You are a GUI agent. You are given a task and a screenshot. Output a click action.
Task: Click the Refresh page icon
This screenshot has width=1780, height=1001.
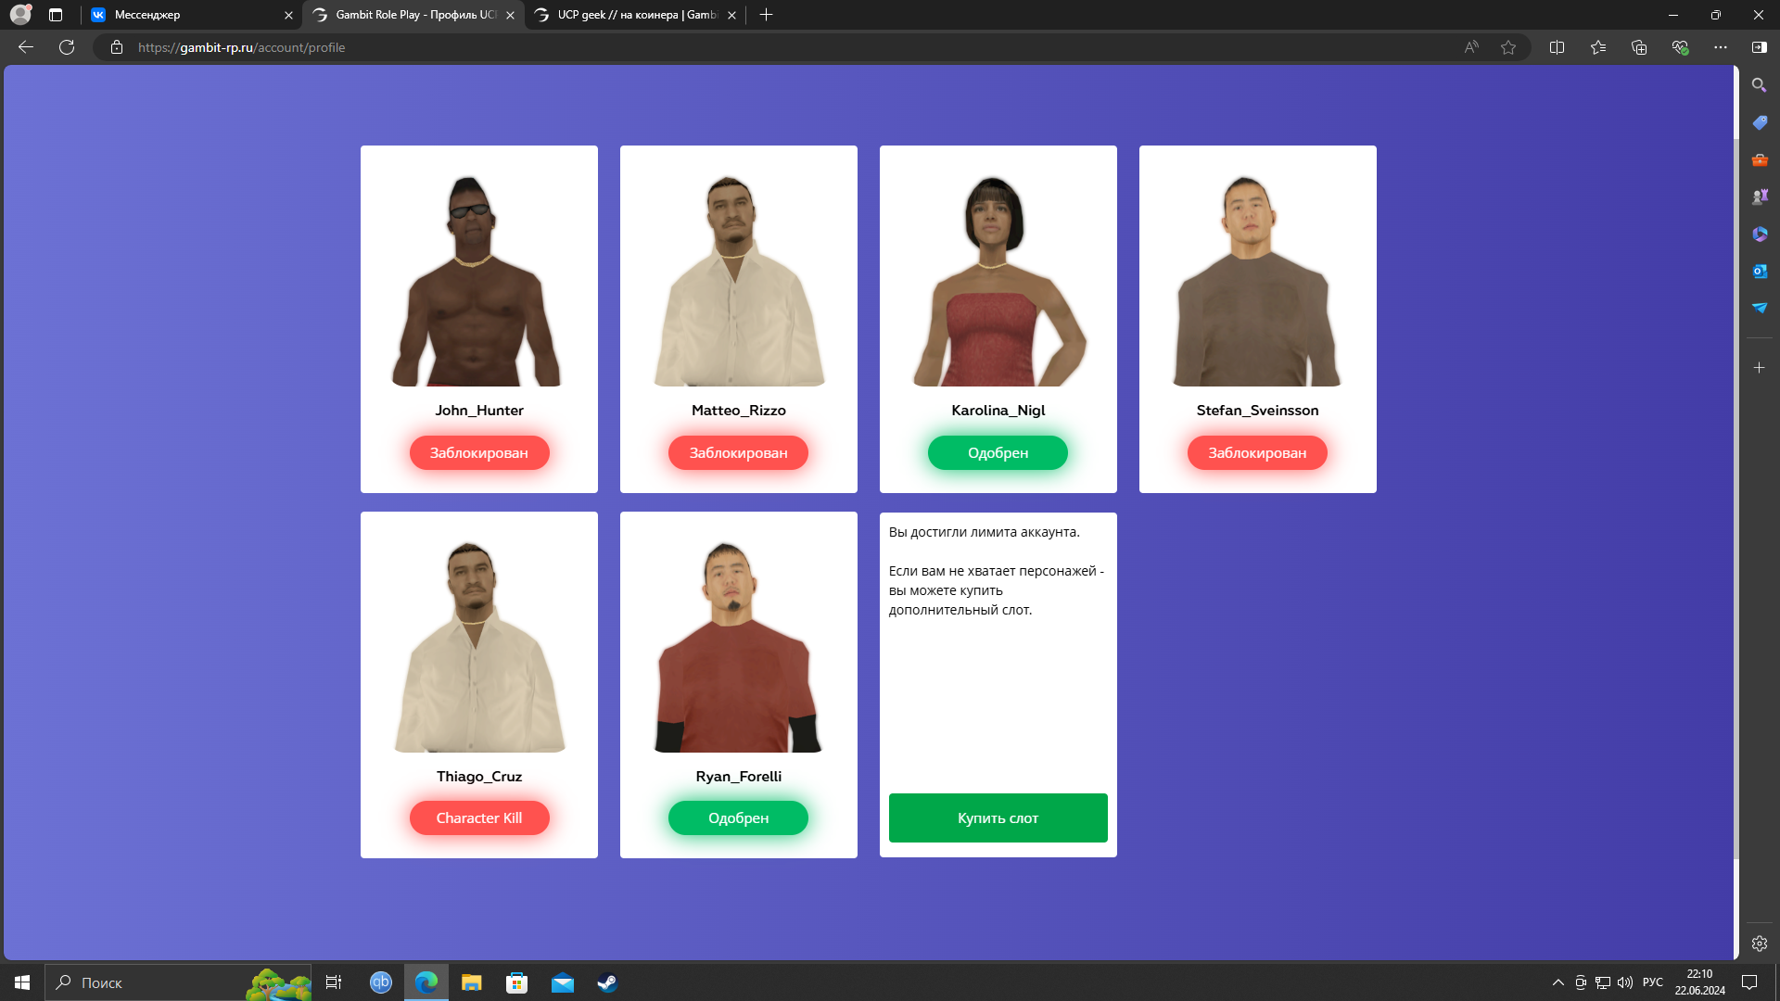click(x=67, y=47)
